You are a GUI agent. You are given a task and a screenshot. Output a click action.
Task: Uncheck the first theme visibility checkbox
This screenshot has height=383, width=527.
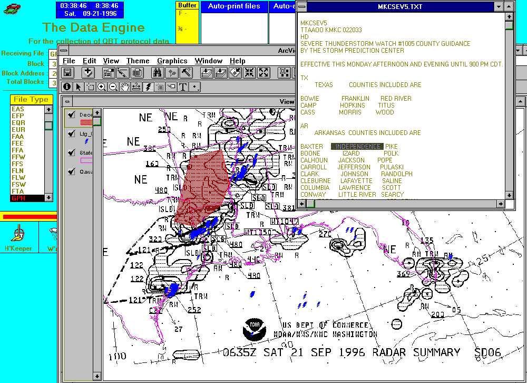(x=72, y=114)
